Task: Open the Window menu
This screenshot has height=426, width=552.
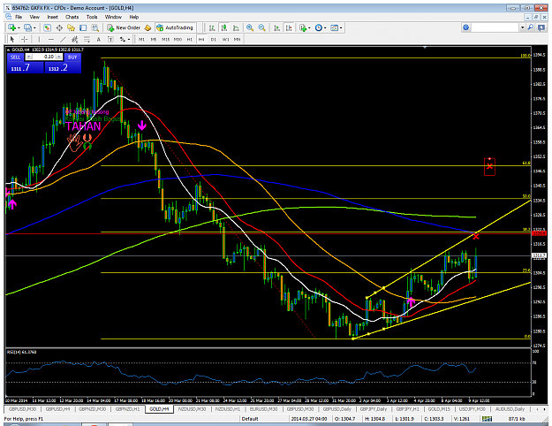Action: tap(113, 17)
